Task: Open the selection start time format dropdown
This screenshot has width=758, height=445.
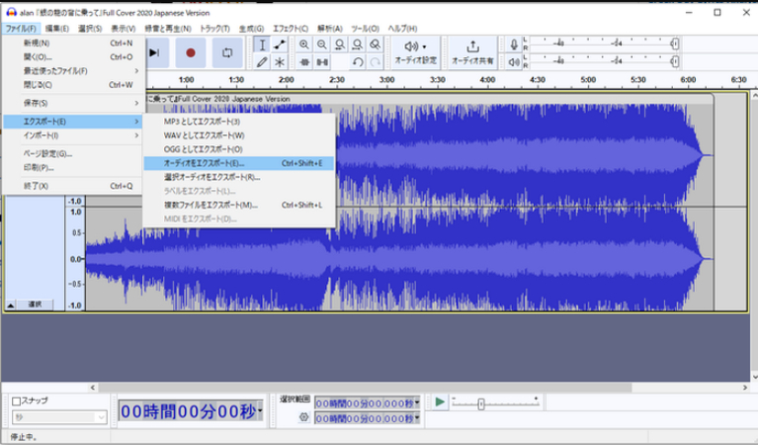Action: (417, 402)
